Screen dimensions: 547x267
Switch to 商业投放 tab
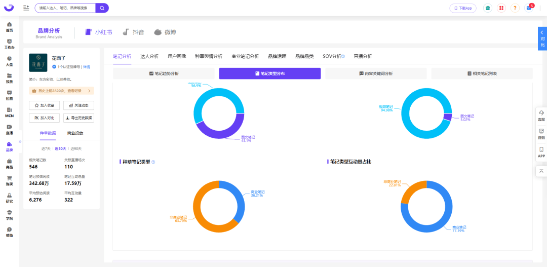(75, 133)
